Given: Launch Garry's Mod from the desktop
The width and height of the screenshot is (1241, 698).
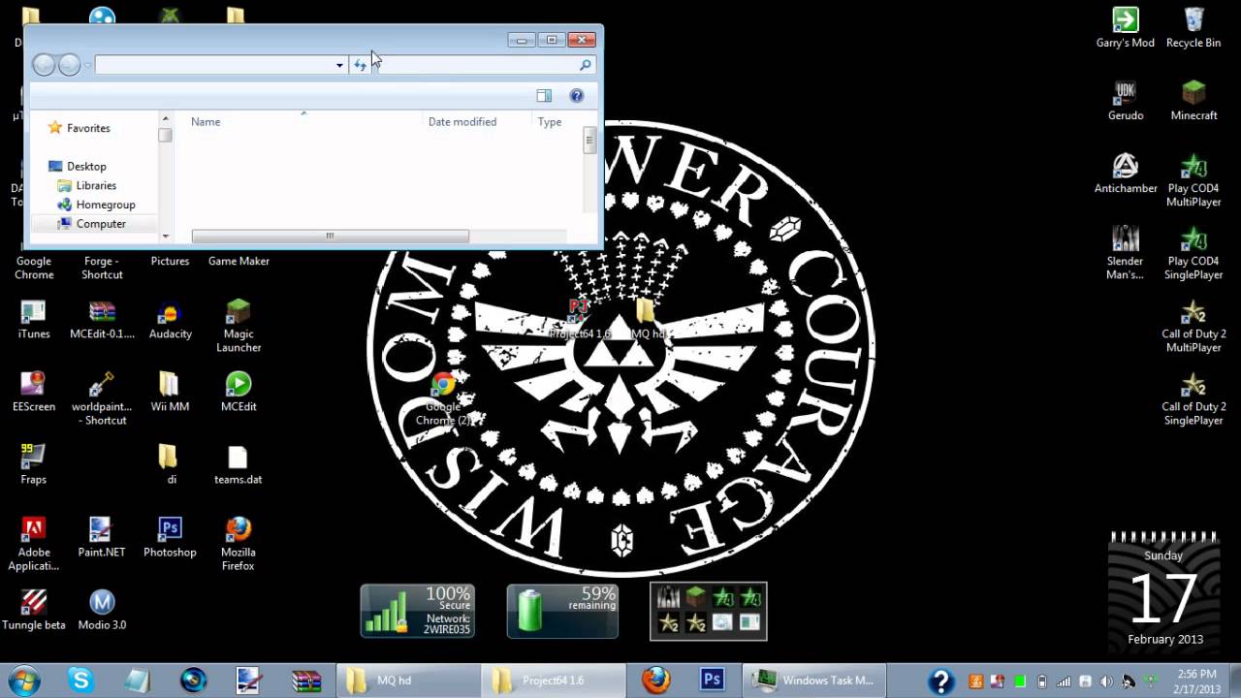Looking at the screenshot, I should (x=1125, y=27).
